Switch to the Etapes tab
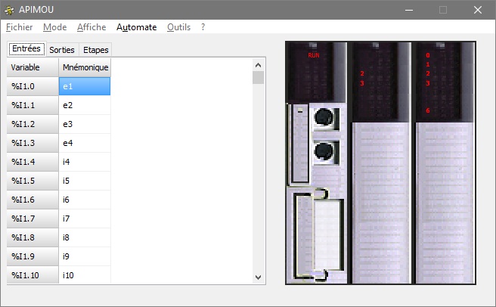Viewport: 496px width, 307px height. pos(96,50)
